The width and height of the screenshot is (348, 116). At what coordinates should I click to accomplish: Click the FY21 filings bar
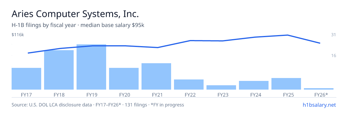(156, 76)
